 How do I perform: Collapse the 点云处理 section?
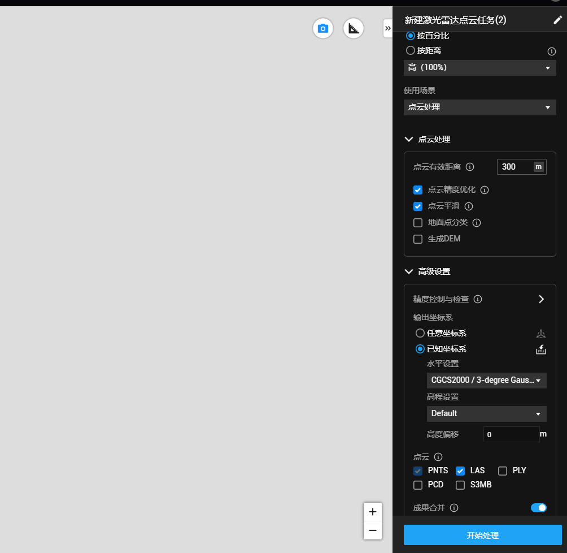pyautogui.click(x=409, y=140)
